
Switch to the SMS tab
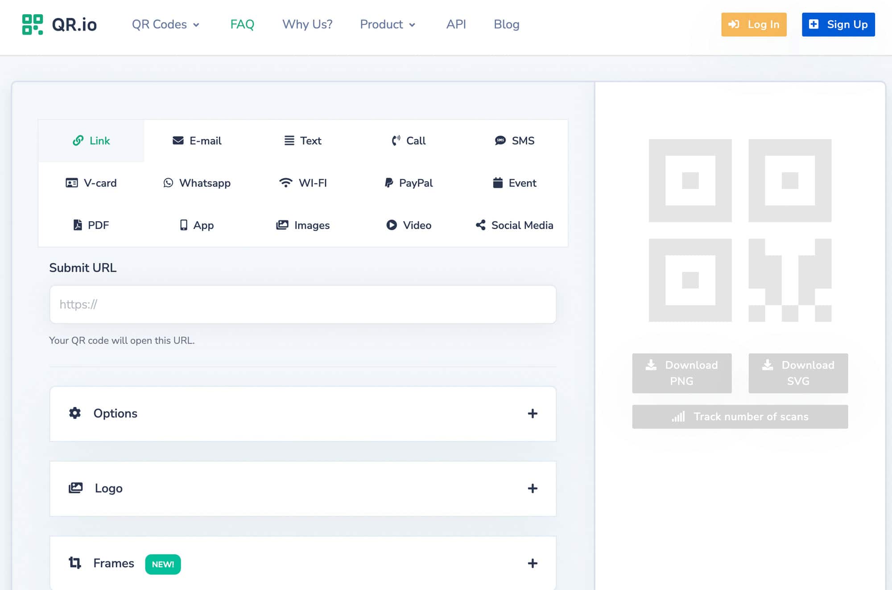pyautogui.click(x=514, y=141)
